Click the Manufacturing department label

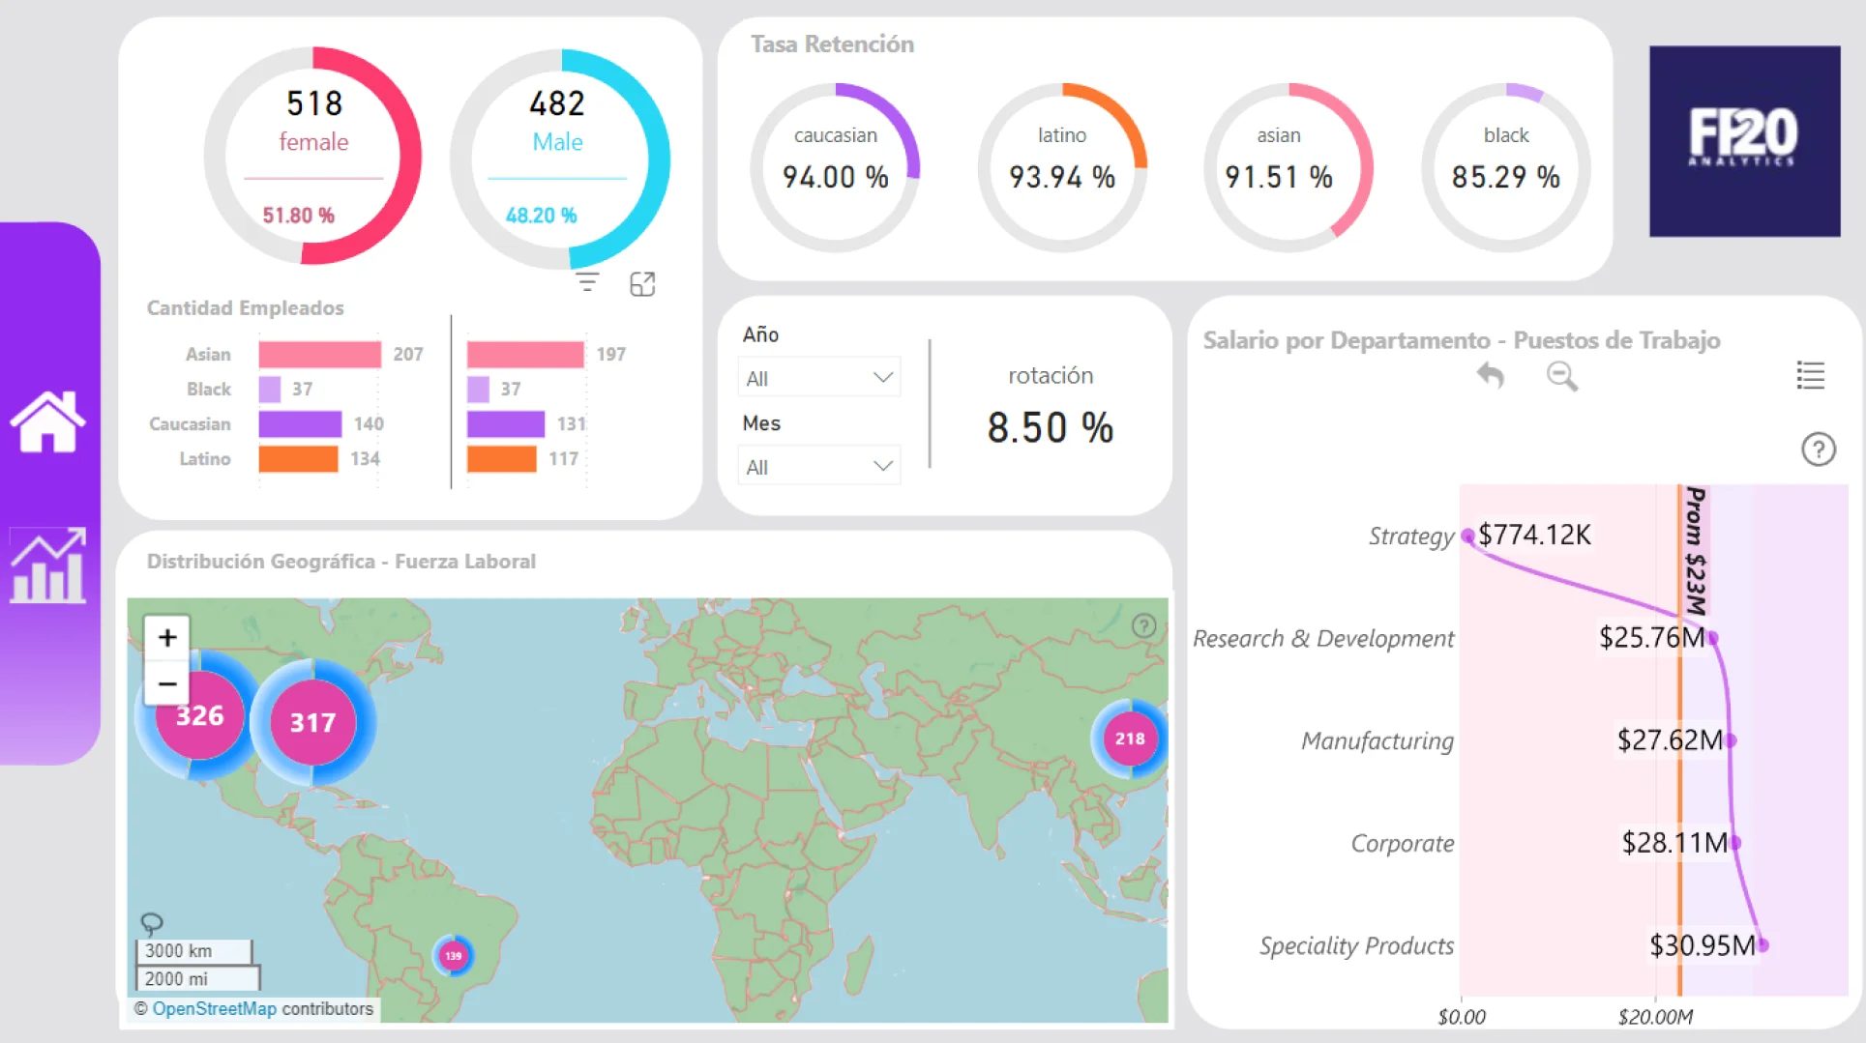click(x=1377, y=740)
